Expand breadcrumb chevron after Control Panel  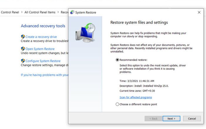tap(22, 12)
